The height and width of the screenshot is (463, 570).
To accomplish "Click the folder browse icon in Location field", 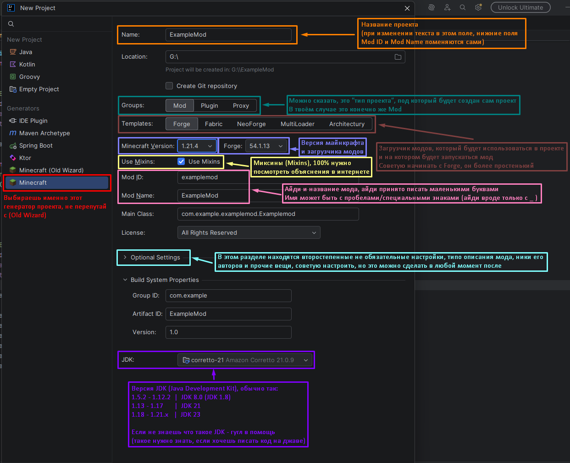I will coord(398,57).
